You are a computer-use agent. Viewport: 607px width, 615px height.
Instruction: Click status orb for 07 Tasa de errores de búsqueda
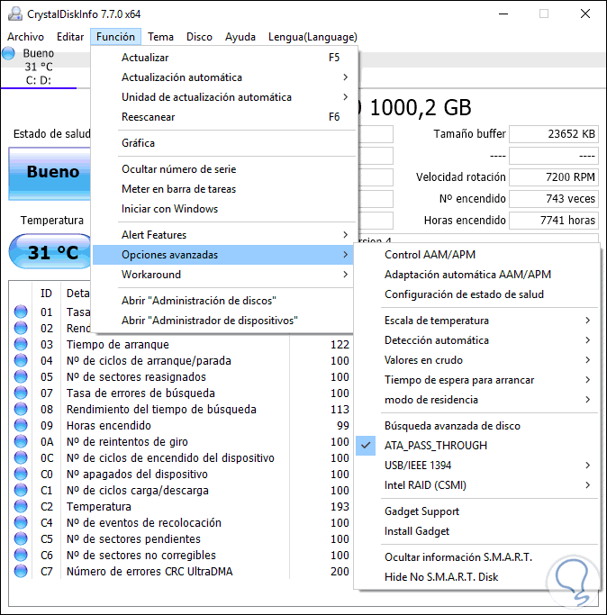[x=21, y=393]
